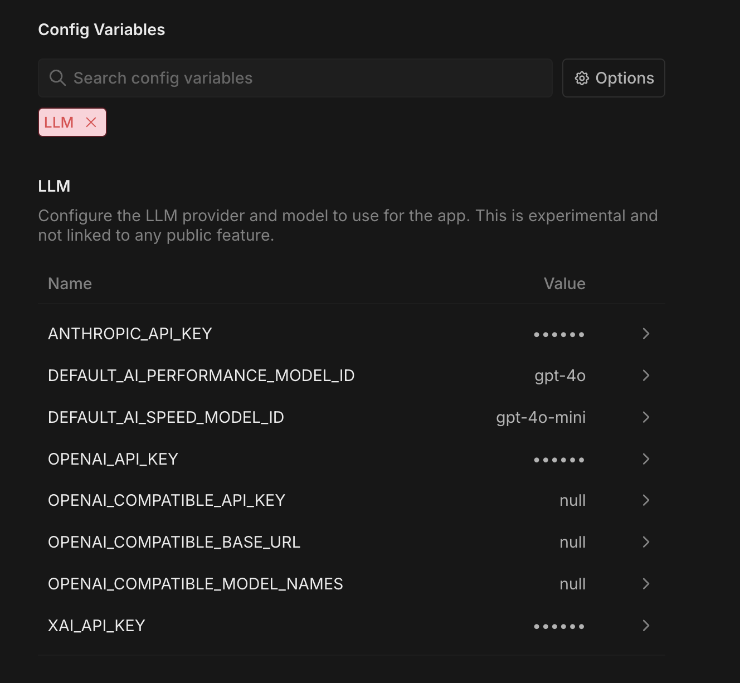
Task: Remove the LLM filter tag
Action: (x=91, y=123)
